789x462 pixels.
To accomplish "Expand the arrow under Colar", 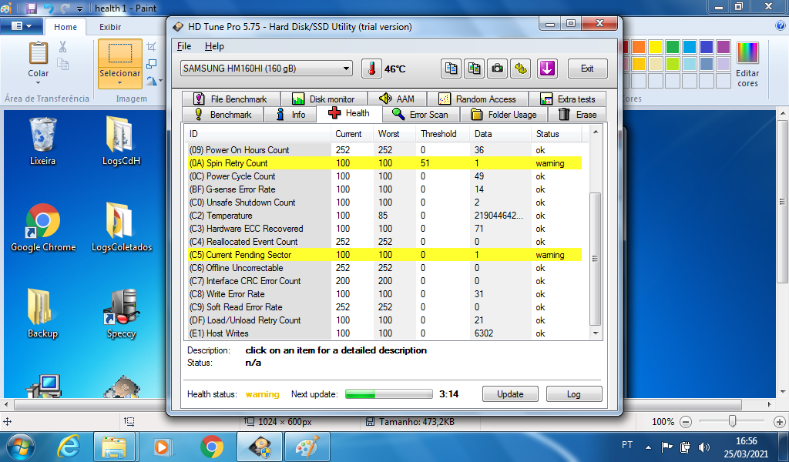I will point(39,85).
